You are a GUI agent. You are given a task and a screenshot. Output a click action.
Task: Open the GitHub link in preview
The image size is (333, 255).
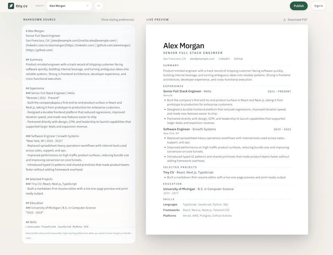[x=238, y=59]
